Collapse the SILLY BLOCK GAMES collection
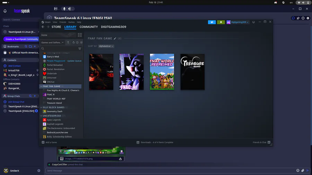The height and width of the screenshot is (175, 312). [x=41, y=107]
